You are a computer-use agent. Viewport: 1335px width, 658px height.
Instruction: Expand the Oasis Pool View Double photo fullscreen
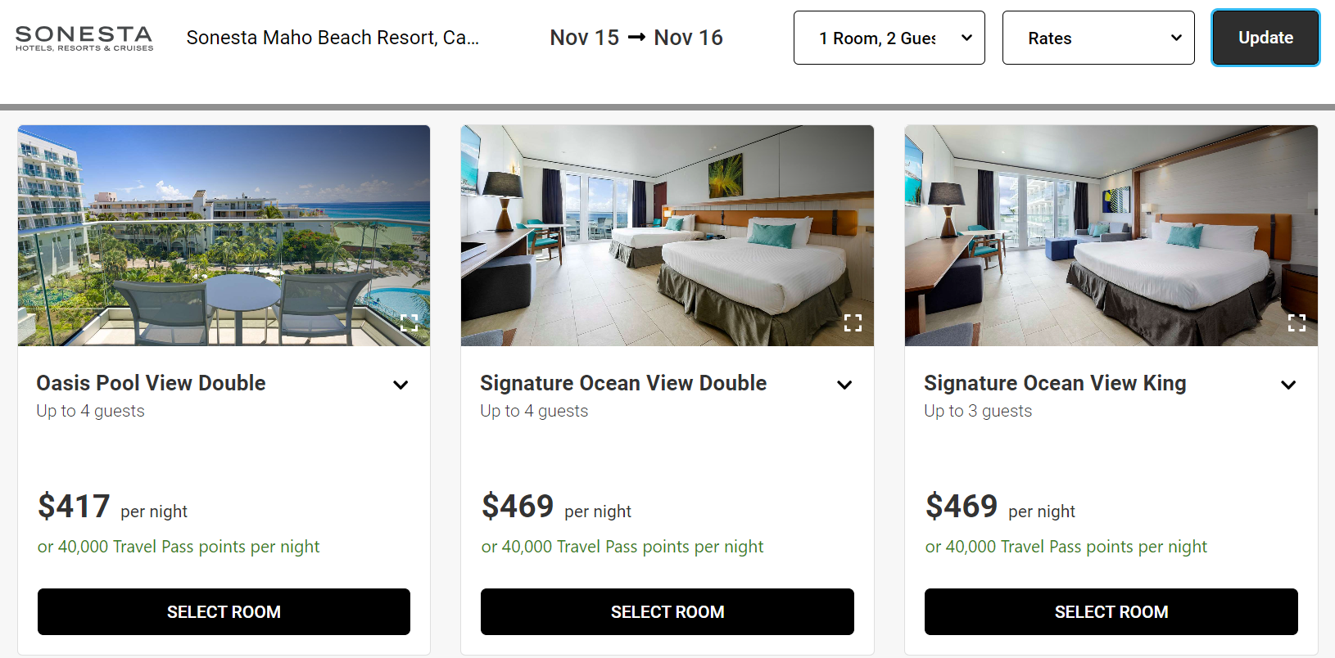[x=409, y=322]
